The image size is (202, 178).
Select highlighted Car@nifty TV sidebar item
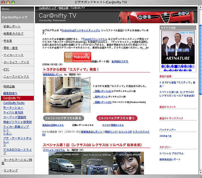pos(17,98)
